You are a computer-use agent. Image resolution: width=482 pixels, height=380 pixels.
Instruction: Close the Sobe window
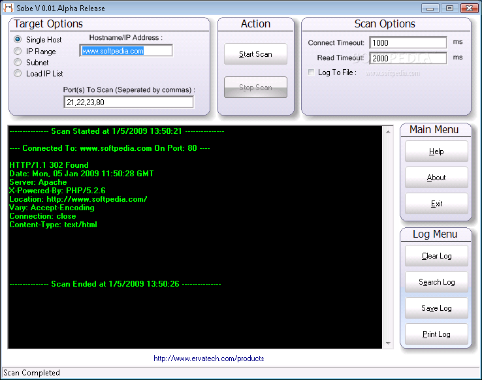point(469,8)
